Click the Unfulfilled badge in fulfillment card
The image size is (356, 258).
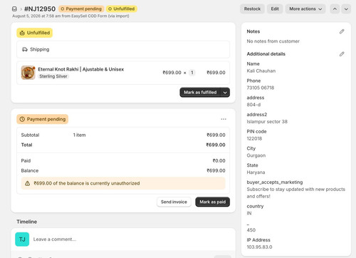point(35,33)
